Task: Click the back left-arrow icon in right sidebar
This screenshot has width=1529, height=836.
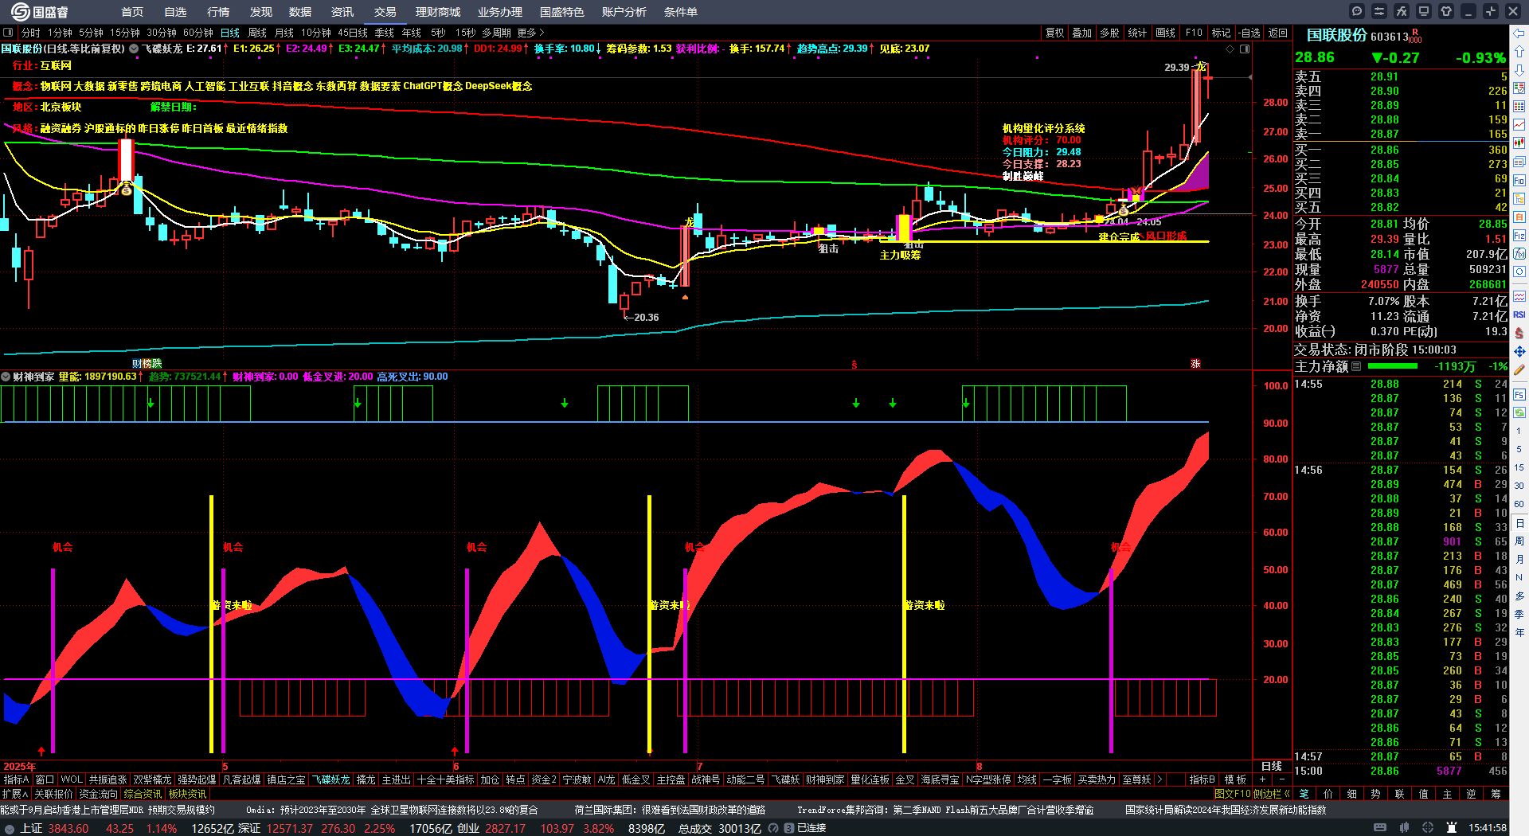Action: pos(1519,33)
